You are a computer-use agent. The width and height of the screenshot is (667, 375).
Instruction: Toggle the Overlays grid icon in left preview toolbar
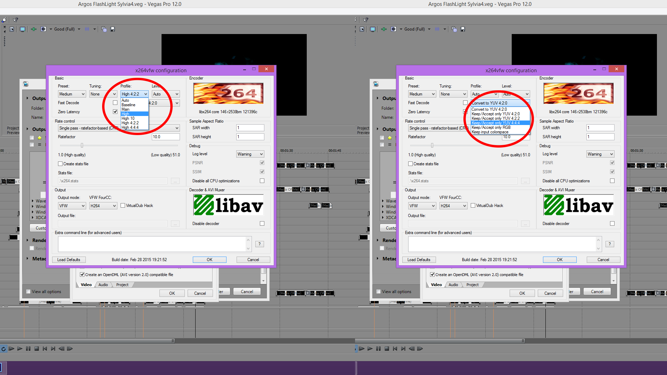[x=87, y=29]
